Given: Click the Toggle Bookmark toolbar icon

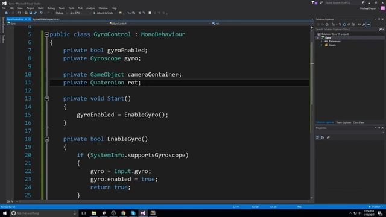Looking at the screenshot, I should point(150,13).
